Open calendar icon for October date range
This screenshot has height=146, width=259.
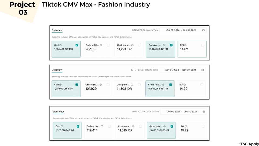[203, 30]
